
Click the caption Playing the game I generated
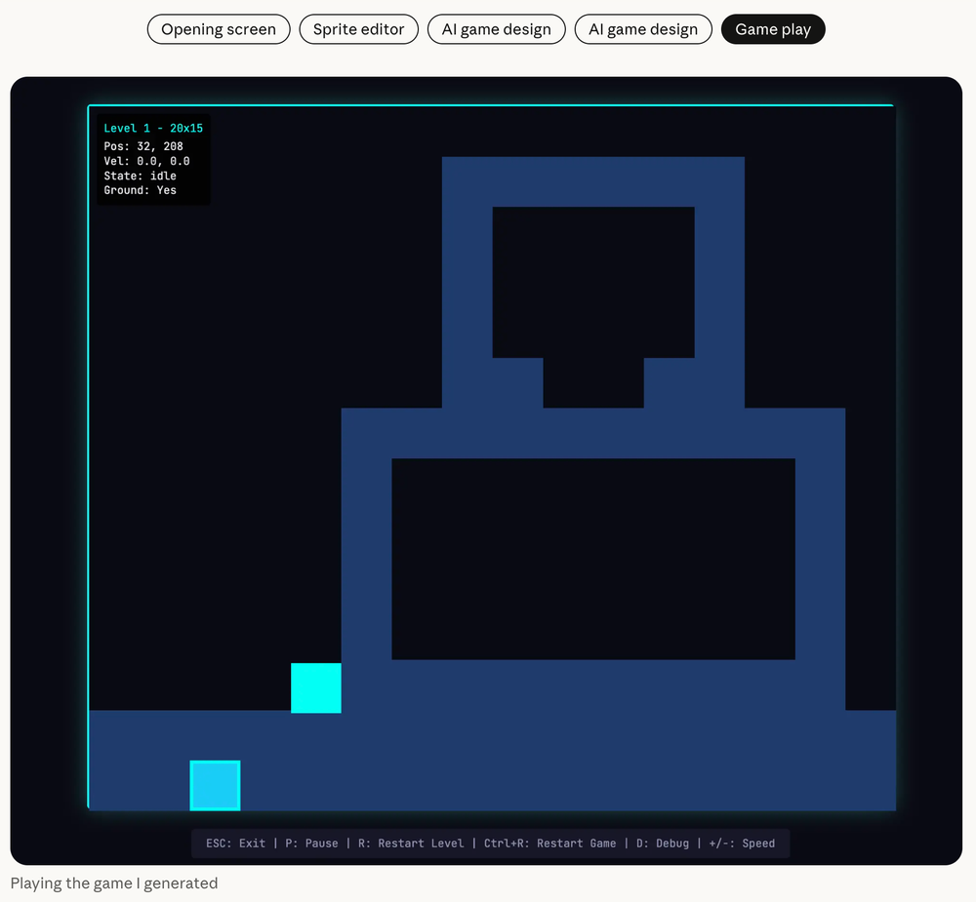(x=114, y=883)
